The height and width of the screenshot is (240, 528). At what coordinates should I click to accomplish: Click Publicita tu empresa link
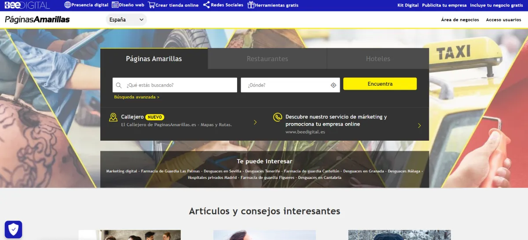[444, 5]
